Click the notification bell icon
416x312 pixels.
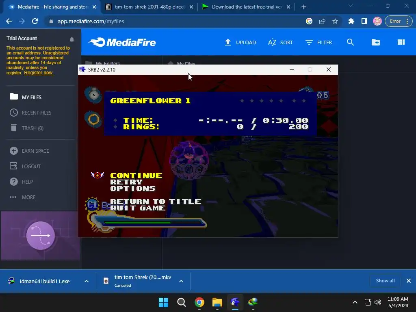tap(71, 39)
